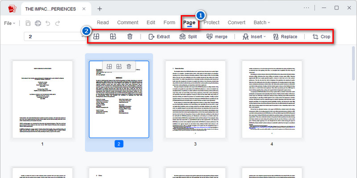Select page 2 thumbnail
Image resolution: width=357 pixels, height=178 pixels.
(119, 99)
